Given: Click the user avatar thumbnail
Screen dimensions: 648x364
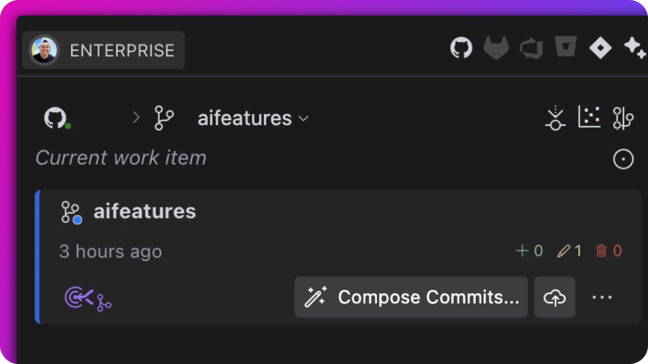Looking at the screenshot, I should (x=44, y=50).
